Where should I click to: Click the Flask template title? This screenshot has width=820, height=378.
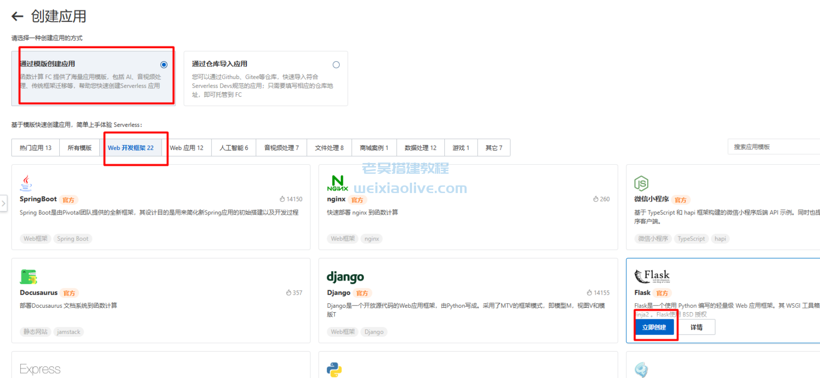click(642, 292)
